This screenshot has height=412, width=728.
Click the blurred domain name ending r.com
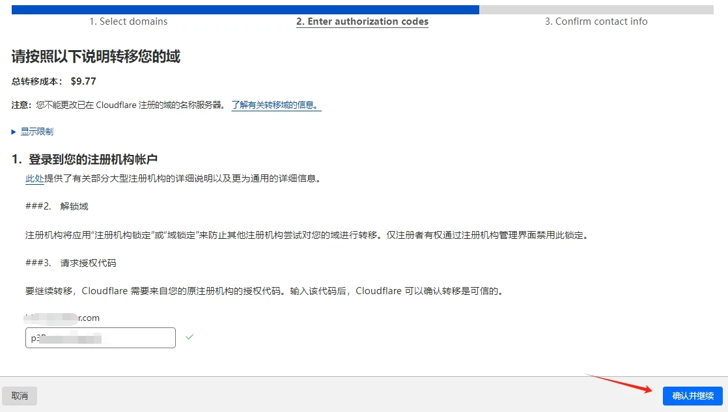[63, 318]
